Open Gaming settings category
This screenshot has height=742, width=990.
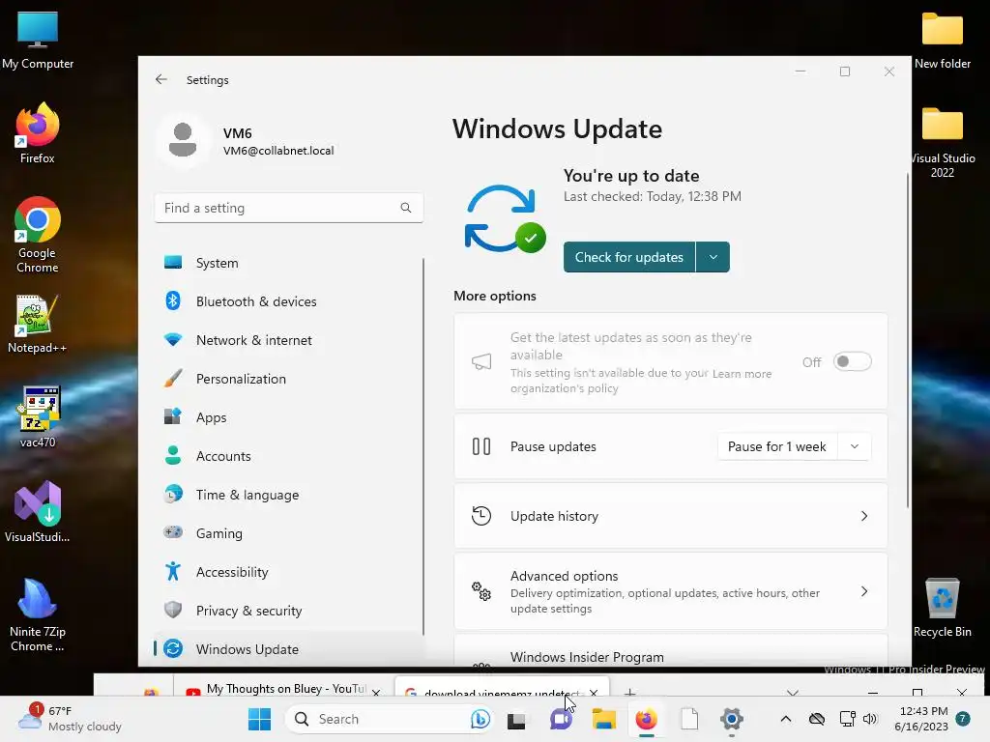pos(288,533)
